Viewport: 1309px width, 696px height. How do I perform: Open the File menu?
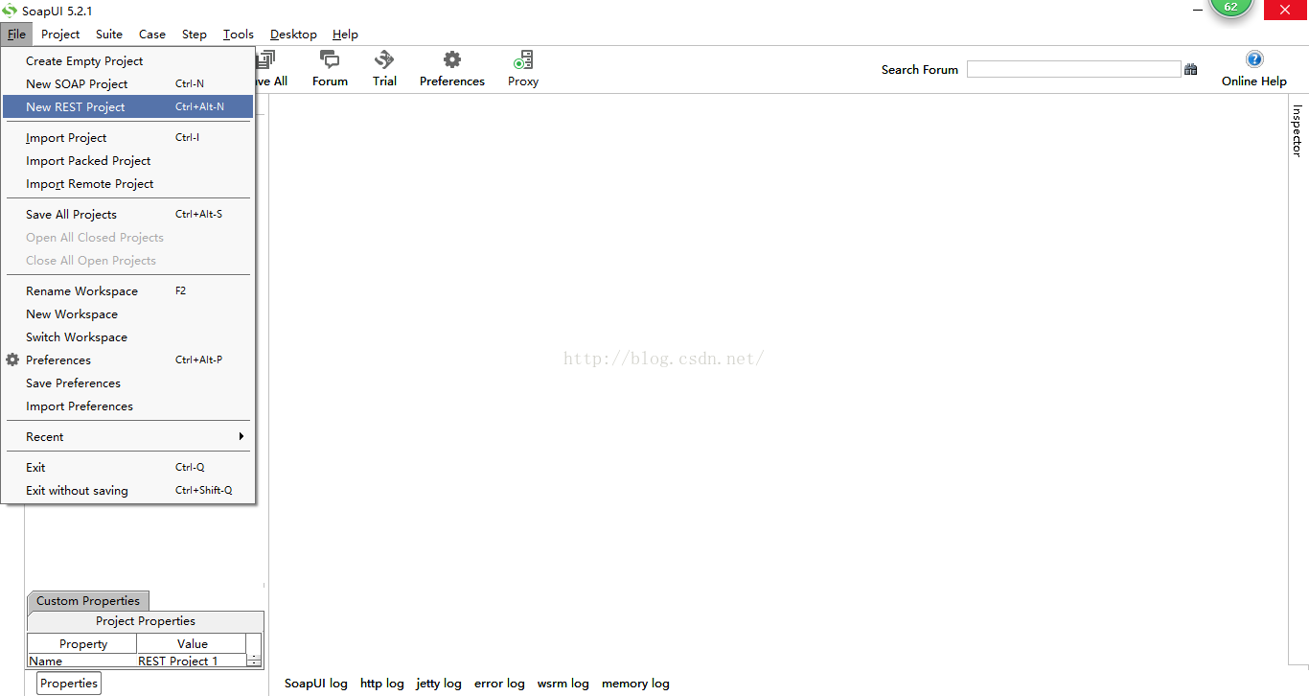tap(16, 34)
